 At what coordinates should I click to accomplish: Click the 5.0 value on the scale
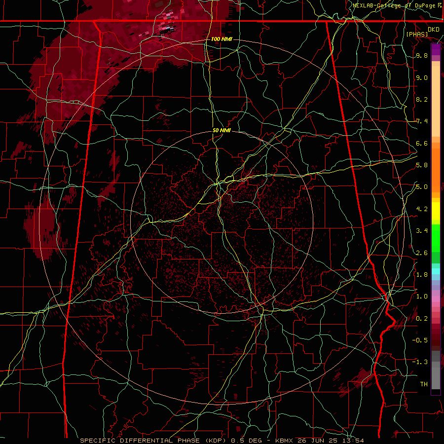(x=422, y=187)
